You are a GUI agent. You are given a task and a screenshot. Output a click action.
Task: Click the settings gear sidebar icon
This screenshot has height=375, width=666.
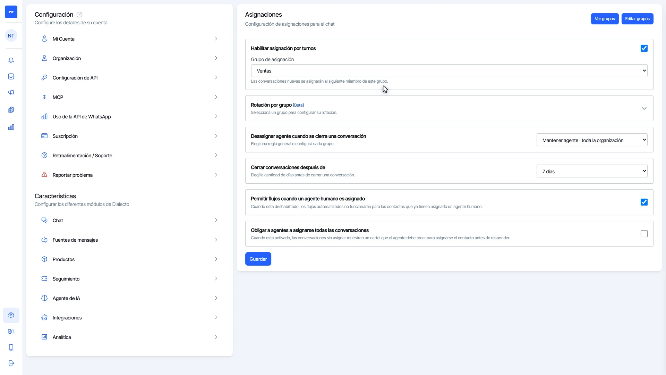click(x=11, y=315)
